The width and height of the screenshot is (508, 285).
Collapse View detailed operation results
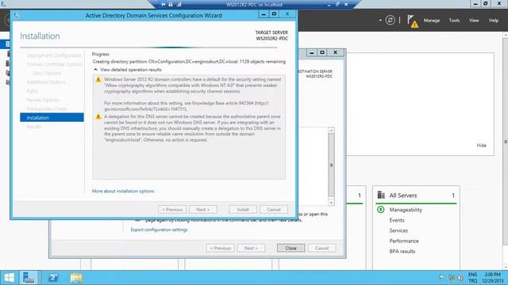[x=95, y=70]
